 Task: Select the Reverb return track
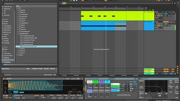click(x=149, y=69)
